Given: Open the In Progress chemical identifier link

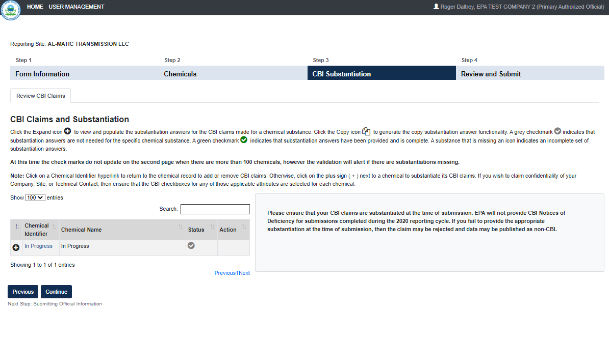Looking at the screenshot, I should tap(38, 246).
